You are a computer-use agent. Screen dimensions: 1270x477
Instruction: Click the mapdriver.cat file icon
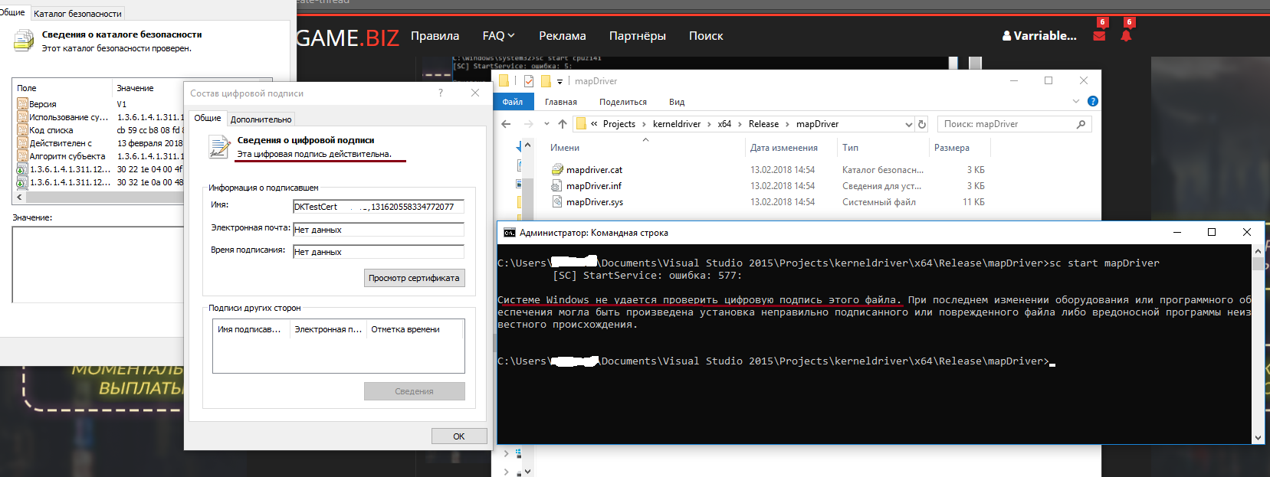click(557, 170)
